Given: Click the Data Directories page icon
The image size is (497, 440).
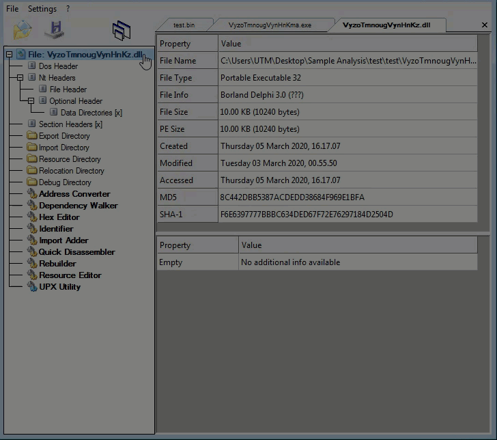Looking at the screenshot, I should [54, 112].
